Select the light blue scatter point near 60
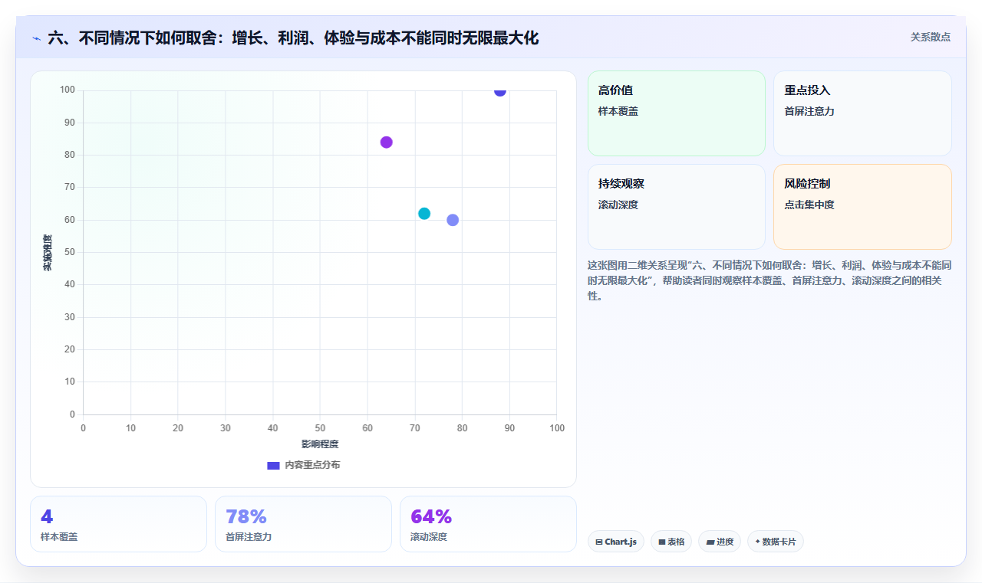The height and width of the screenshot is (583, 982). (x=453, y=220)
